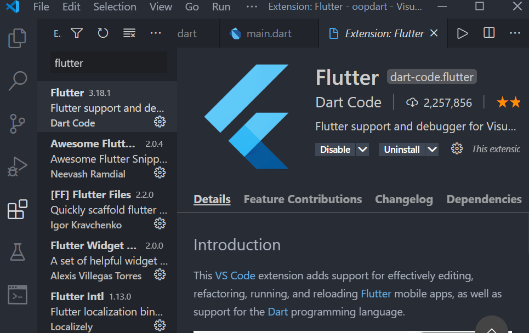Image resolution: width=529 pixels, height=333 pixels.
Task: Open manage gear for Flutter by Dart Code
Action: [160, 122]
